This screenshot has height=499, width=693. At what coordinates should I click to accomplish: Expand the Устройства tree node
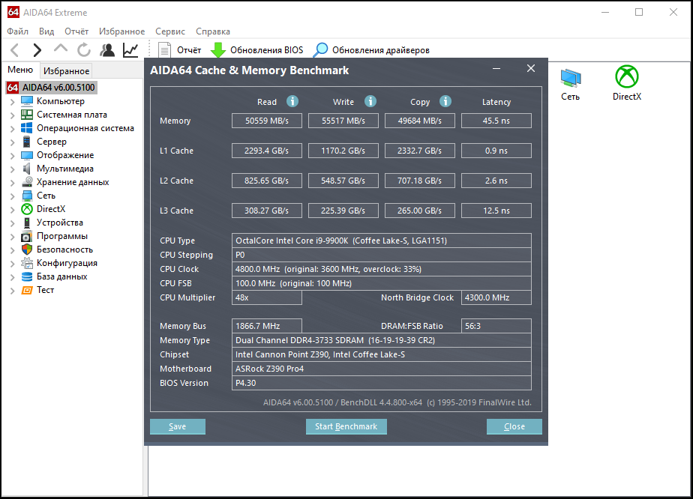pos(12,223)
